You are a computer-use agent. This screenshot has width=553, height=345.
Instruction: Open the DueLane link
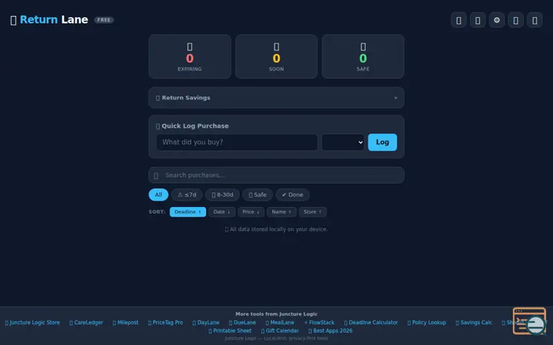click(243, 322)
